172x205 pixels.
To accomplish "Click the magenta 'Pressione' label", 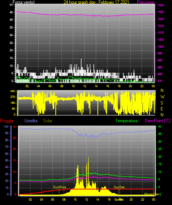I will tap(145, 2).
